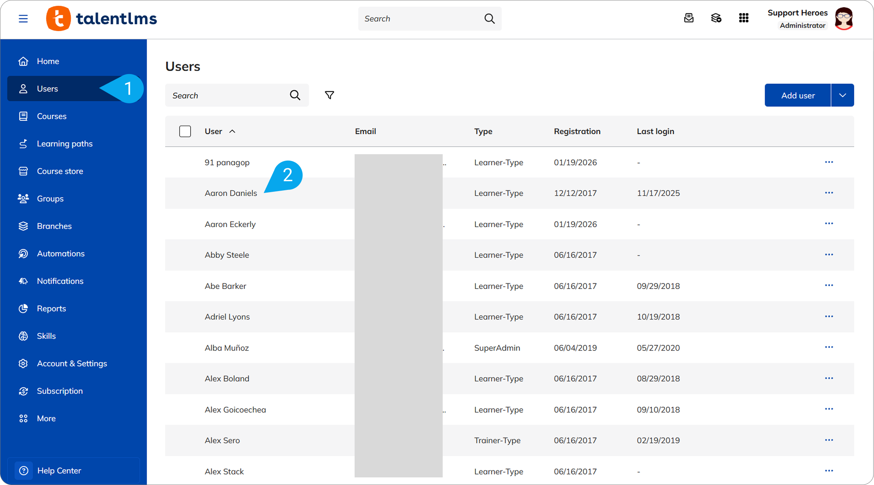Click the TalentLMS logo
The image size is (874, 485).
click(x=101, y=19)
